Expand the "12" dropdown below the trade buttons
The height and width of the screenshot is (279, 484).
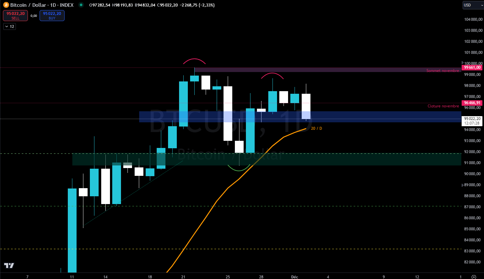[9, 26]
